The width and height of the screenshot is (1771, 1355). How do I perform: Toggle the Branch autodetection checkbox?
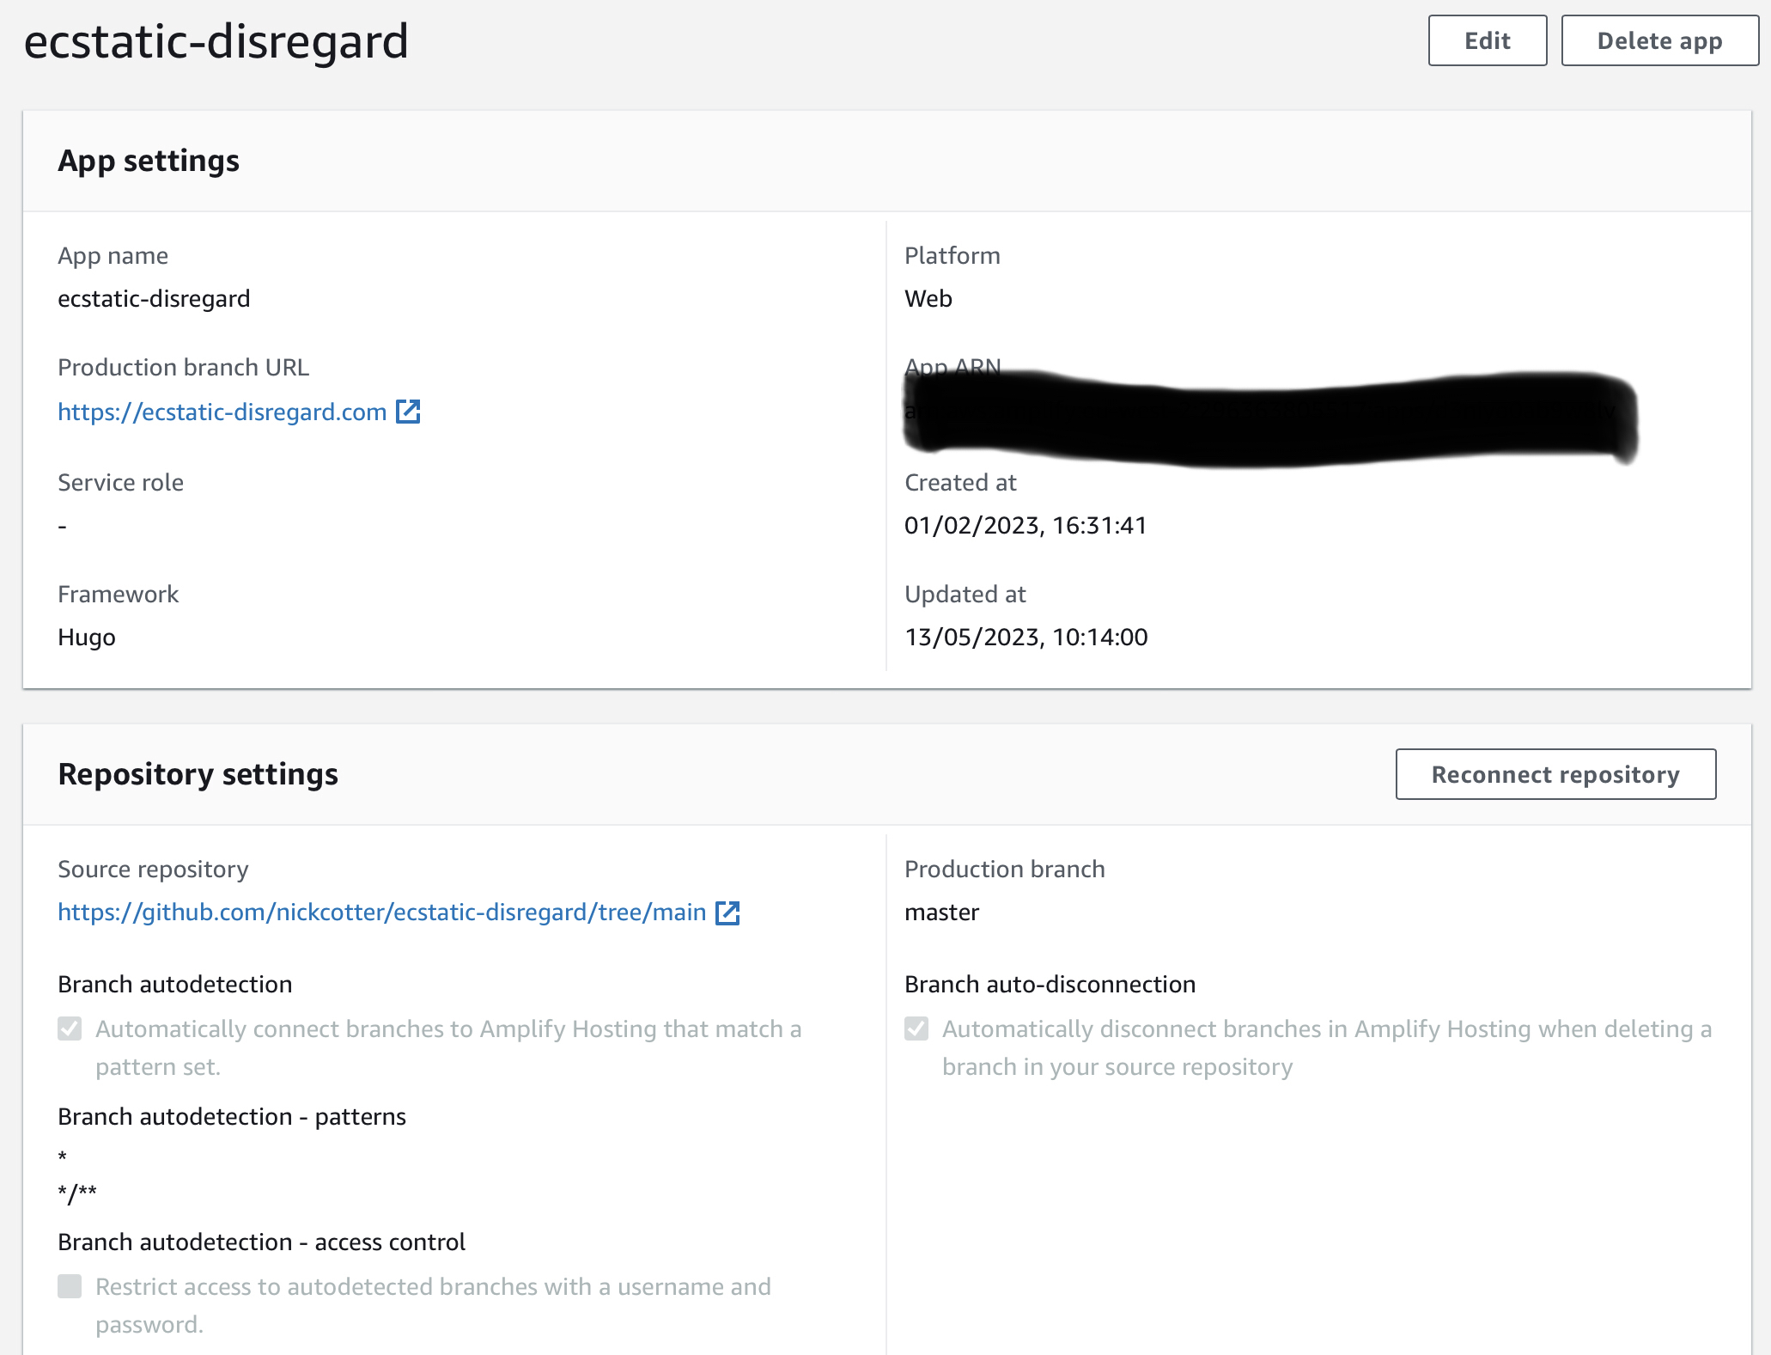[x=70, y=1028]
